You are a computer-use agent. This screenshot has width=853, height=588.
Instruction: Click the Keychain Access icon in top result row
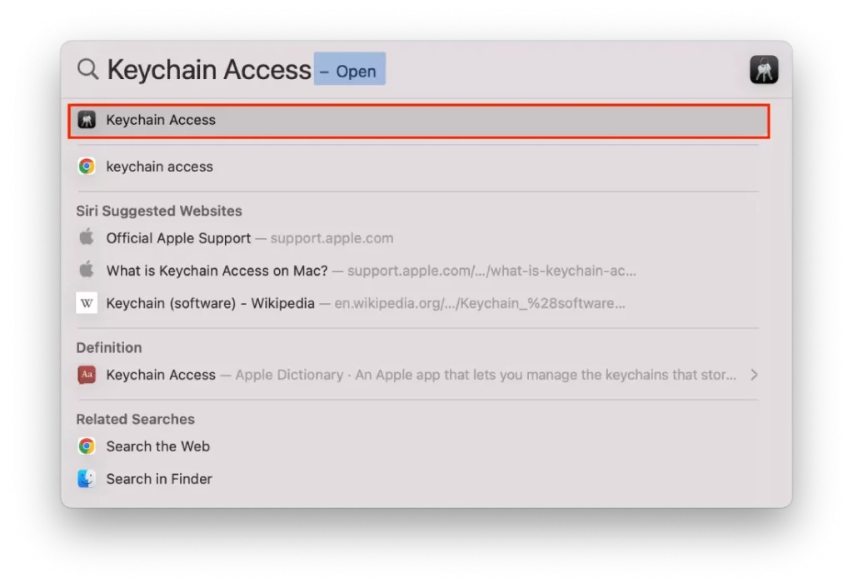pos(87,120)
